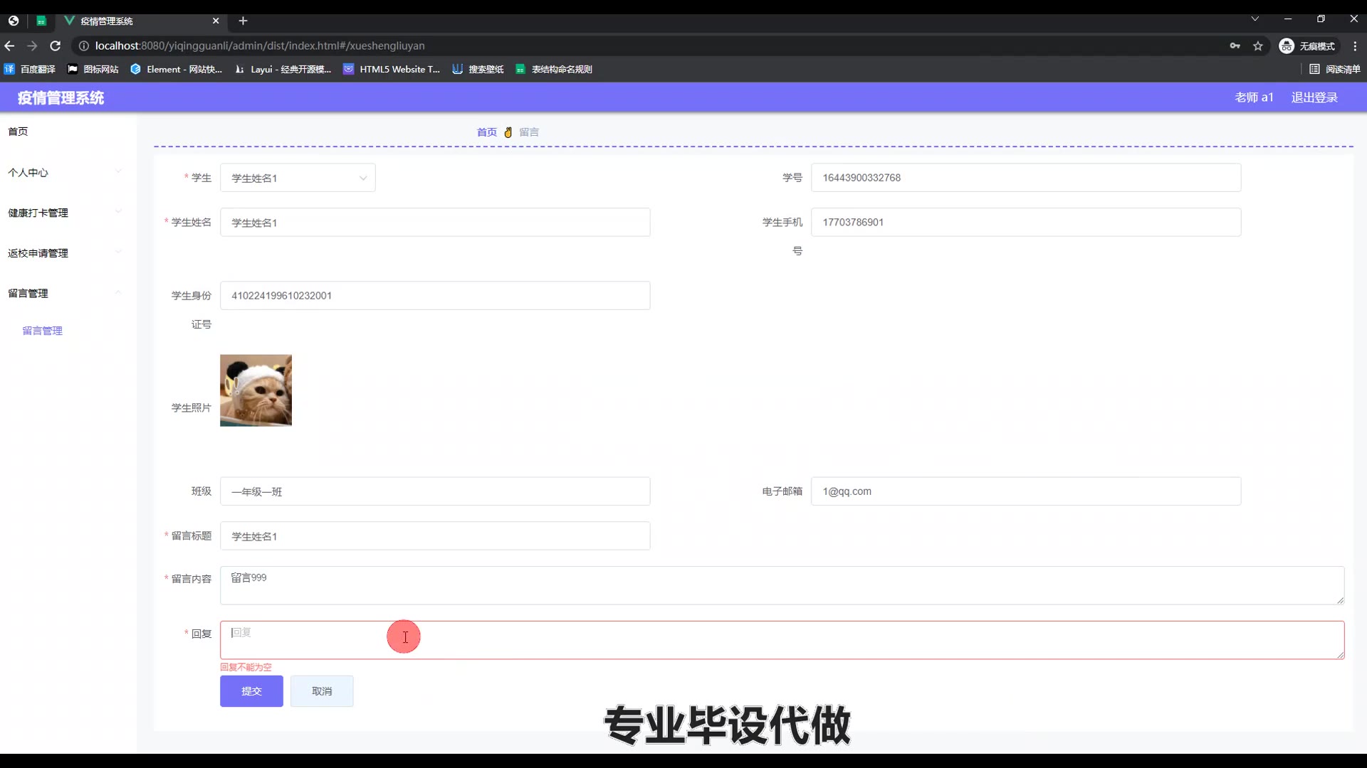Click the browser back arrow

[x=9, y=46]
